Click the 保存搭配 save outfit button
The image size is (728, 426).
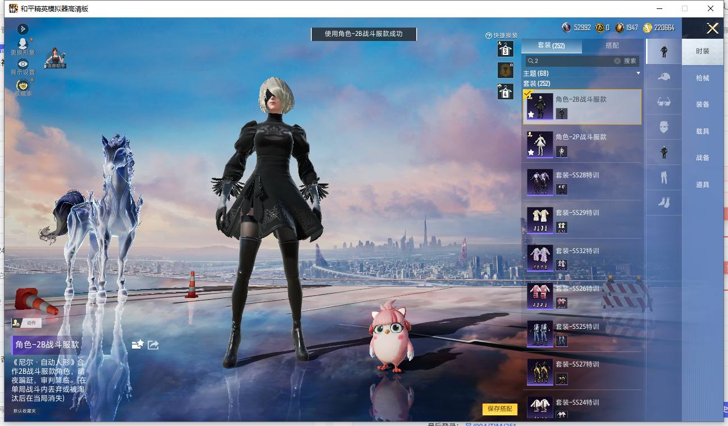pyautogui.click(x=499, y=409)
